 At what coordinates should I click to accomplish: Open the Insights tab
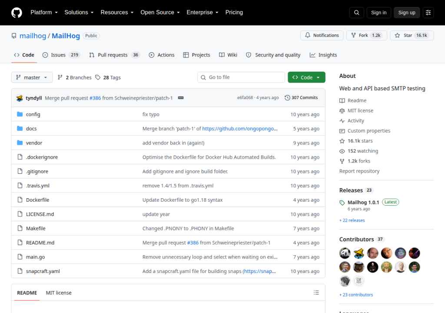click(x=323, y=55)
